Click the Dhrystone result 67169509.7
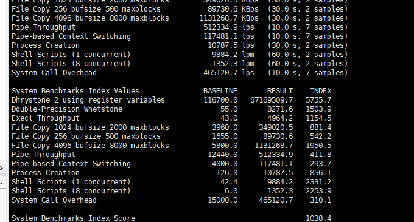 point(272,100)
